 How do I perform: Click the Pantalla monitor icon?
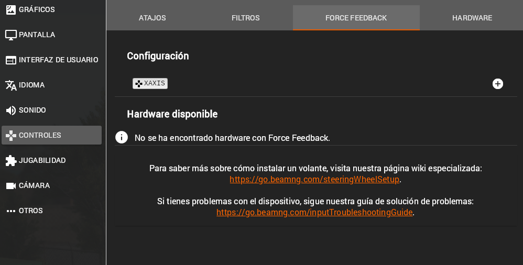pyautogui.click(x=10, y=35)
